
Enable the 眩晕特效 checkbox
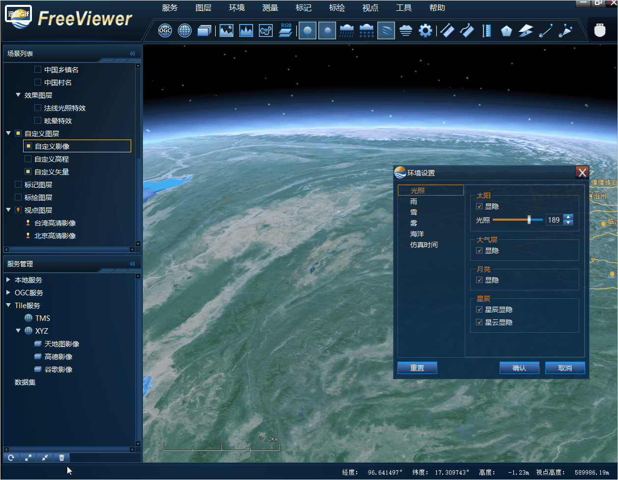coord(38,121)
